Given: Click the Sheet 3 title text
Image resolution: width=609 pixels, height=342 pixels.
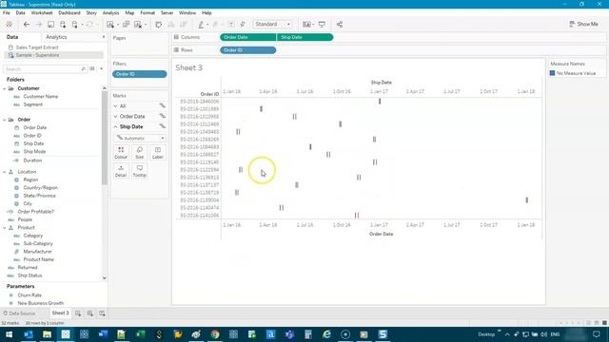Looking at the screenshot, I should click(188, 67).
